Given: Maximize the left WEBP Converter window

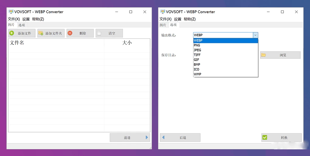Looking at the screenshot, I should [131, 12].
